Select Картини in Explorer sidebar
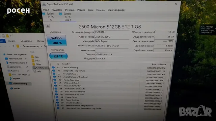 pyautogui.click(x=13, y=71)
